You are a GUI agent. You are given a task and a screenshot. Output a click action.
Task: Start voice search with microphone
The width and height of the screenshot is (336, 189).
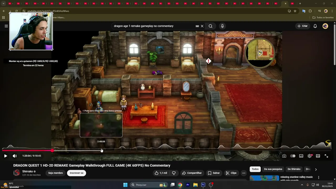point(222,26)
